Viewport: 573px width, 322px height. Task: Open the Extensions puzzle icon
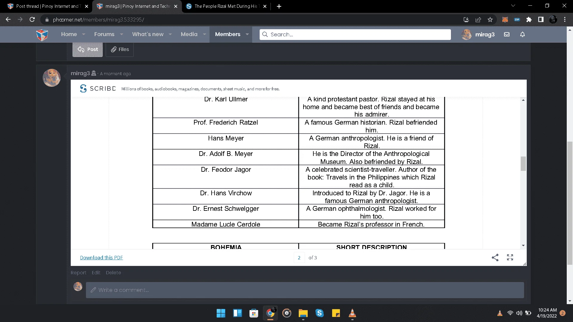(x=529, y=20)
